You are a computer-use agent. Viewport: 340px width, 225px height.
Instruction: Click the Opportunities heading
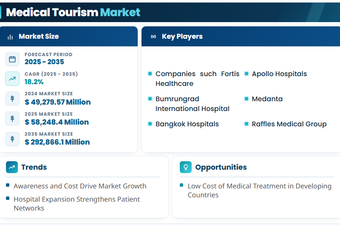(221, 167)
